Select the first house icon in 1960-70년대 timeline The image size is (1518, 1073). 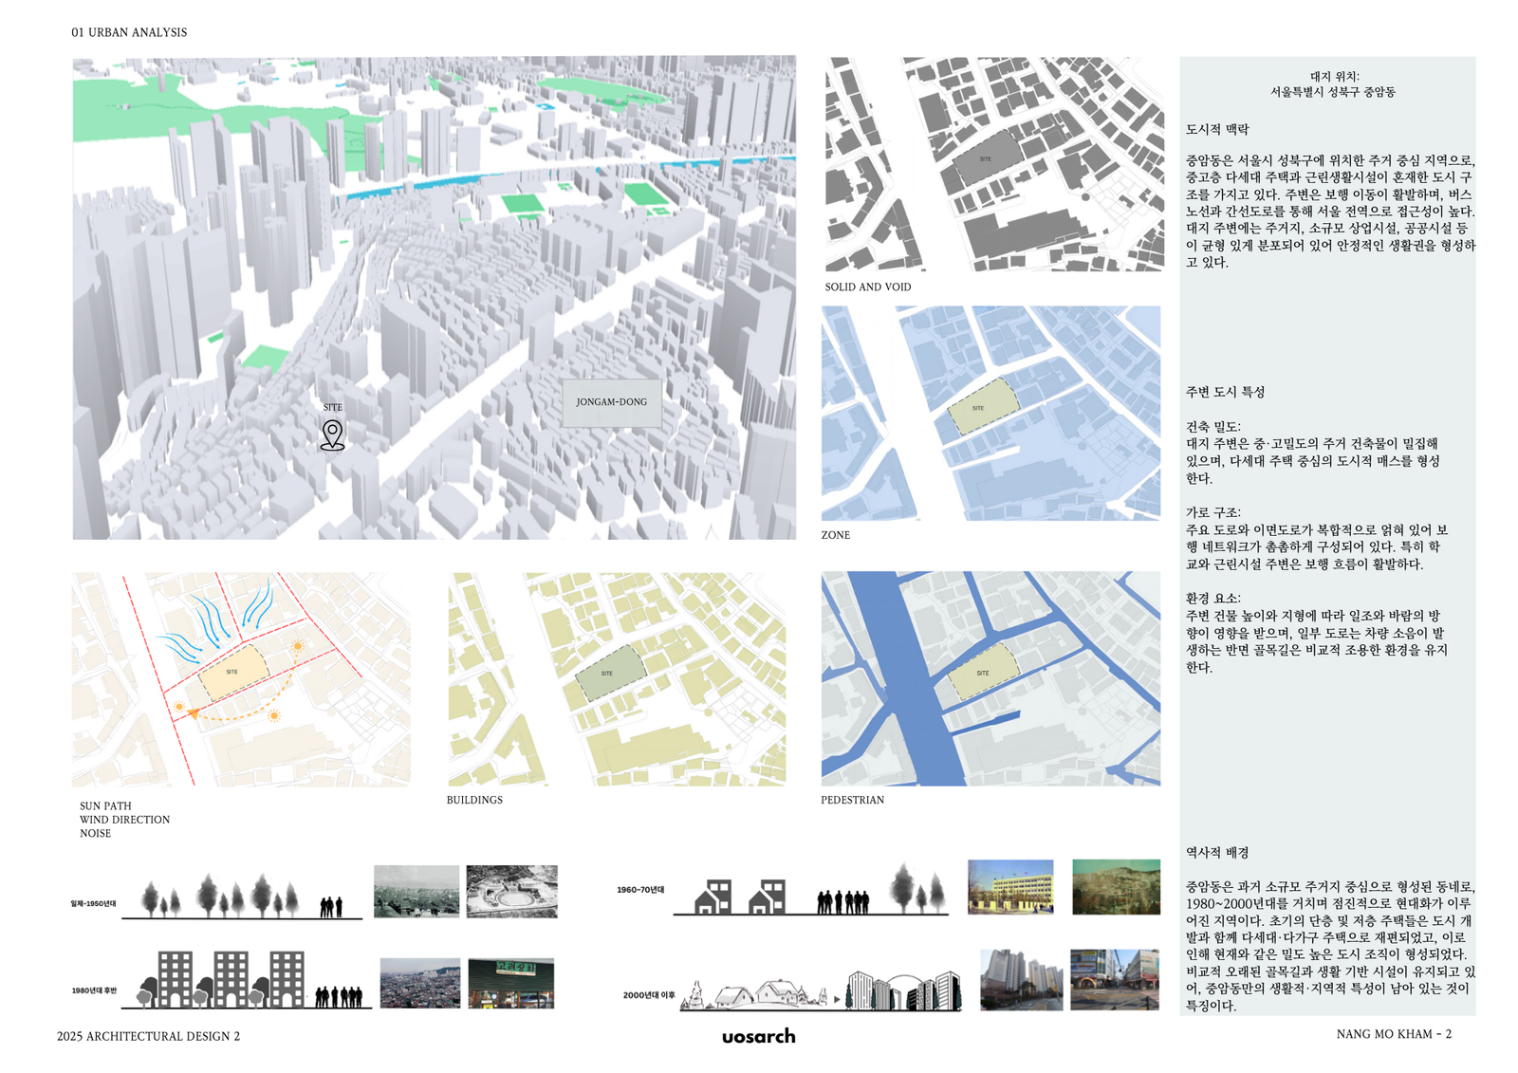tap(713, 897)
